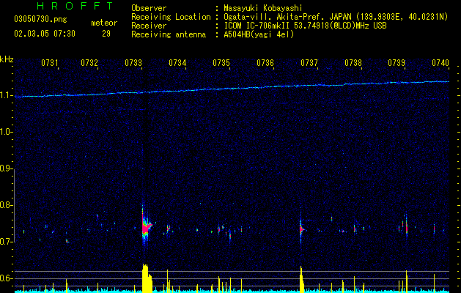Click the "Receiver" field label

149,26
